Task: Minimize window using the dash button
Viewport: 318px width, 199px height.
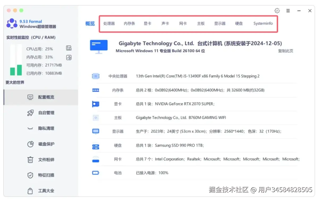Action: pyautogui.click(x=299, y=11)
